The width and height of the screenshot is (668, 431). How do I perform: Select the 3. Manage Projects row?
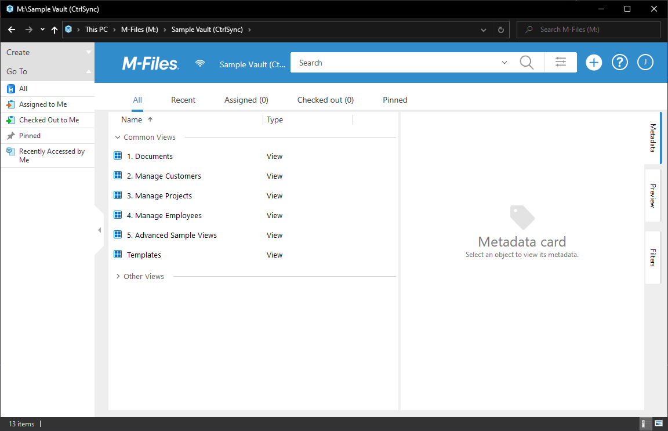pos(253,195)
